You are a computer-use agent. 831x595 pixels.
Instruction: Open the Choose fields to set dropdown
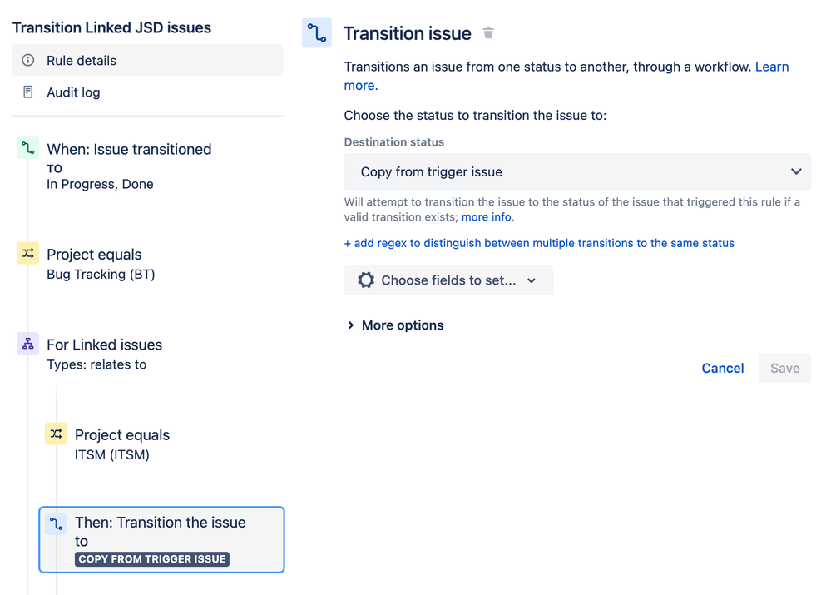click(x=448, y=280)
